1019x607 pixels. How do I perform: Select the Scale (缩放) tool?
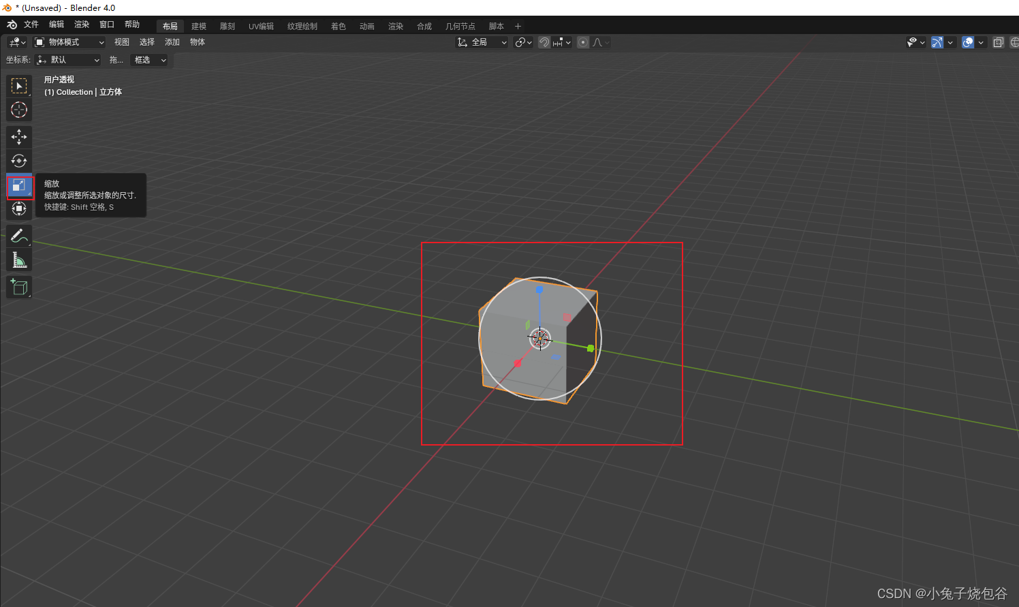click(x=19, y=185)
